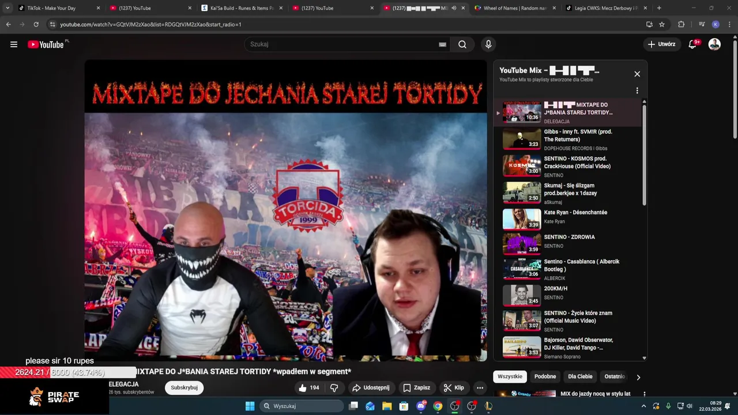The image size is (738, 415).
Task: Open the playlist three-dot options menu
Action: click(637, 90)
